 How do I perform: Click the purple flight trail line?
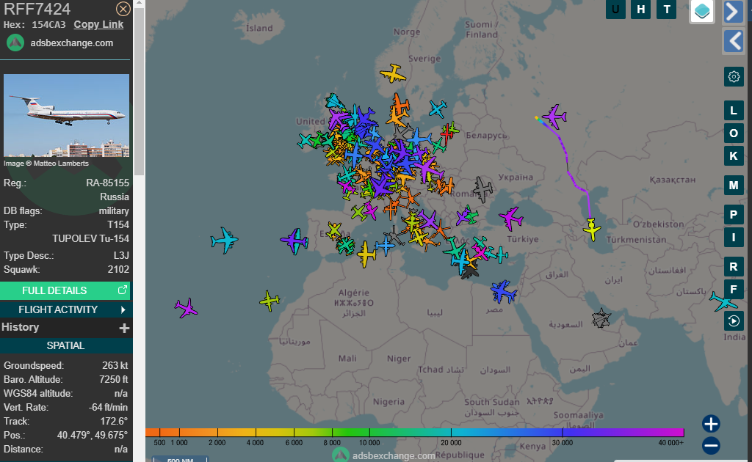[568, 165]
